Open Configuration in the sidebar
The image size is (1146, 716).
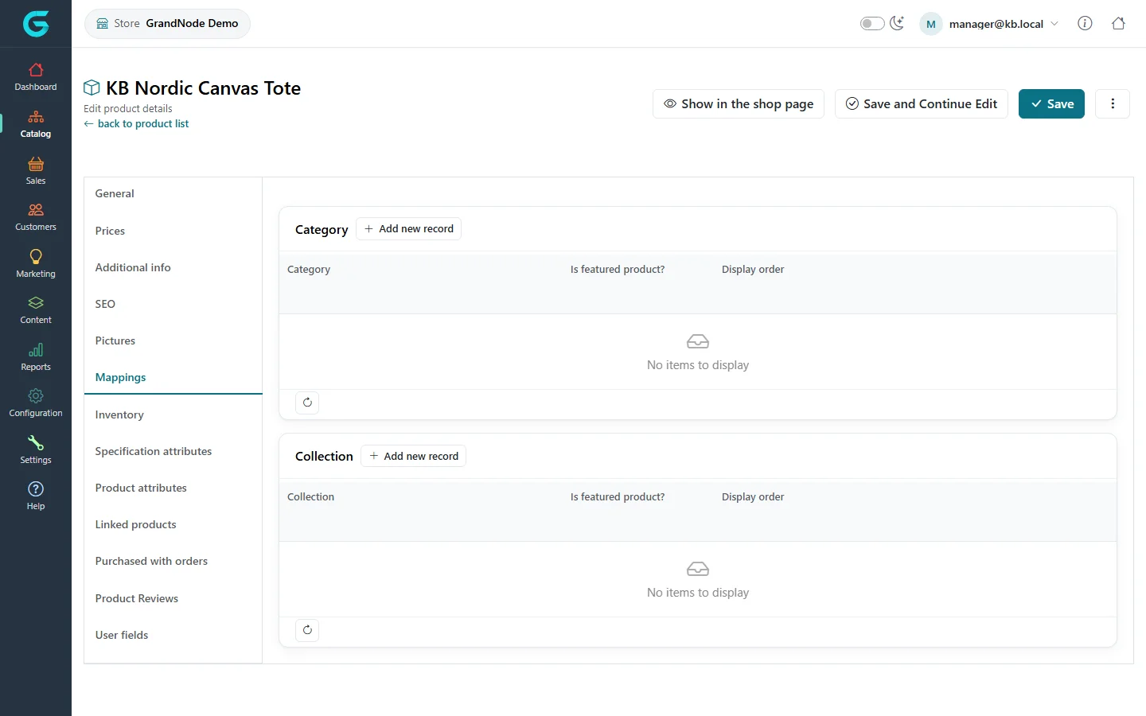pyautogui.click(x=36, y=403)
